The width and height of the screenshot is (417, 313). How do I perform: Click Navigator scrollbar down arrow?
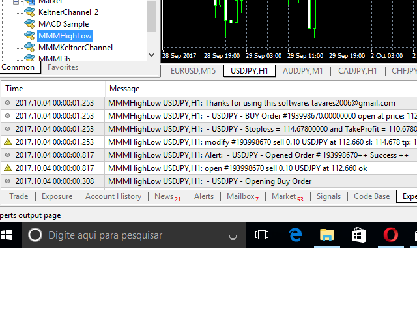pos(151,55)
